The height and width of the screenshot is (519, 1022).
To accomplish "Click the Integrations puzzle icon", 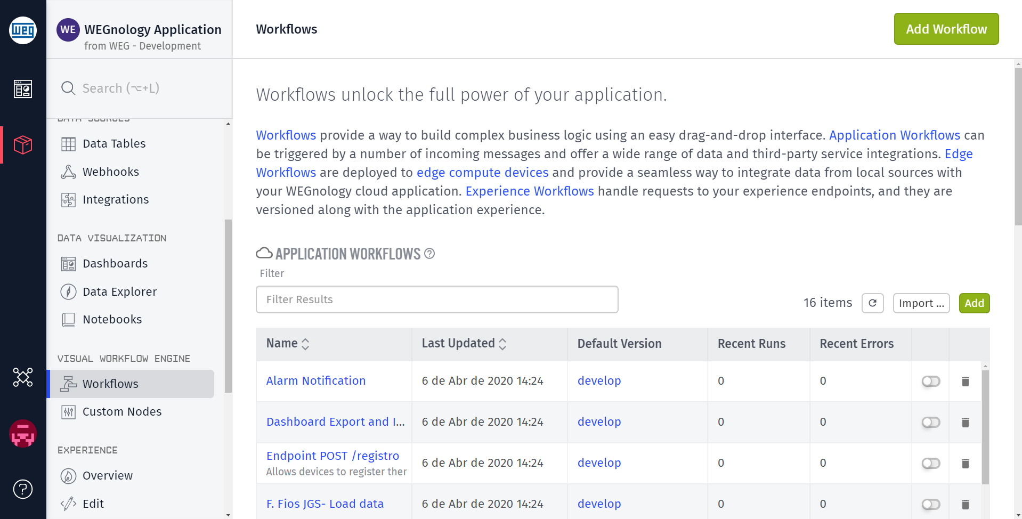I will tap(68, 200).
